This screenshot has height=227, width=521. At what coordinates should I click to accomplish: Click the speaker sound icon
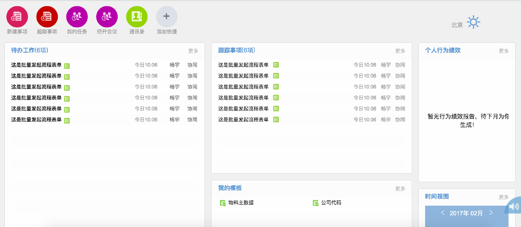[514, 206]
